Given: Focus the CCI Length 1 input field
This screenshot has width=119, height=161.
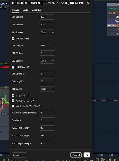Looking at the screenshot, I should click(x=47, y=74).
